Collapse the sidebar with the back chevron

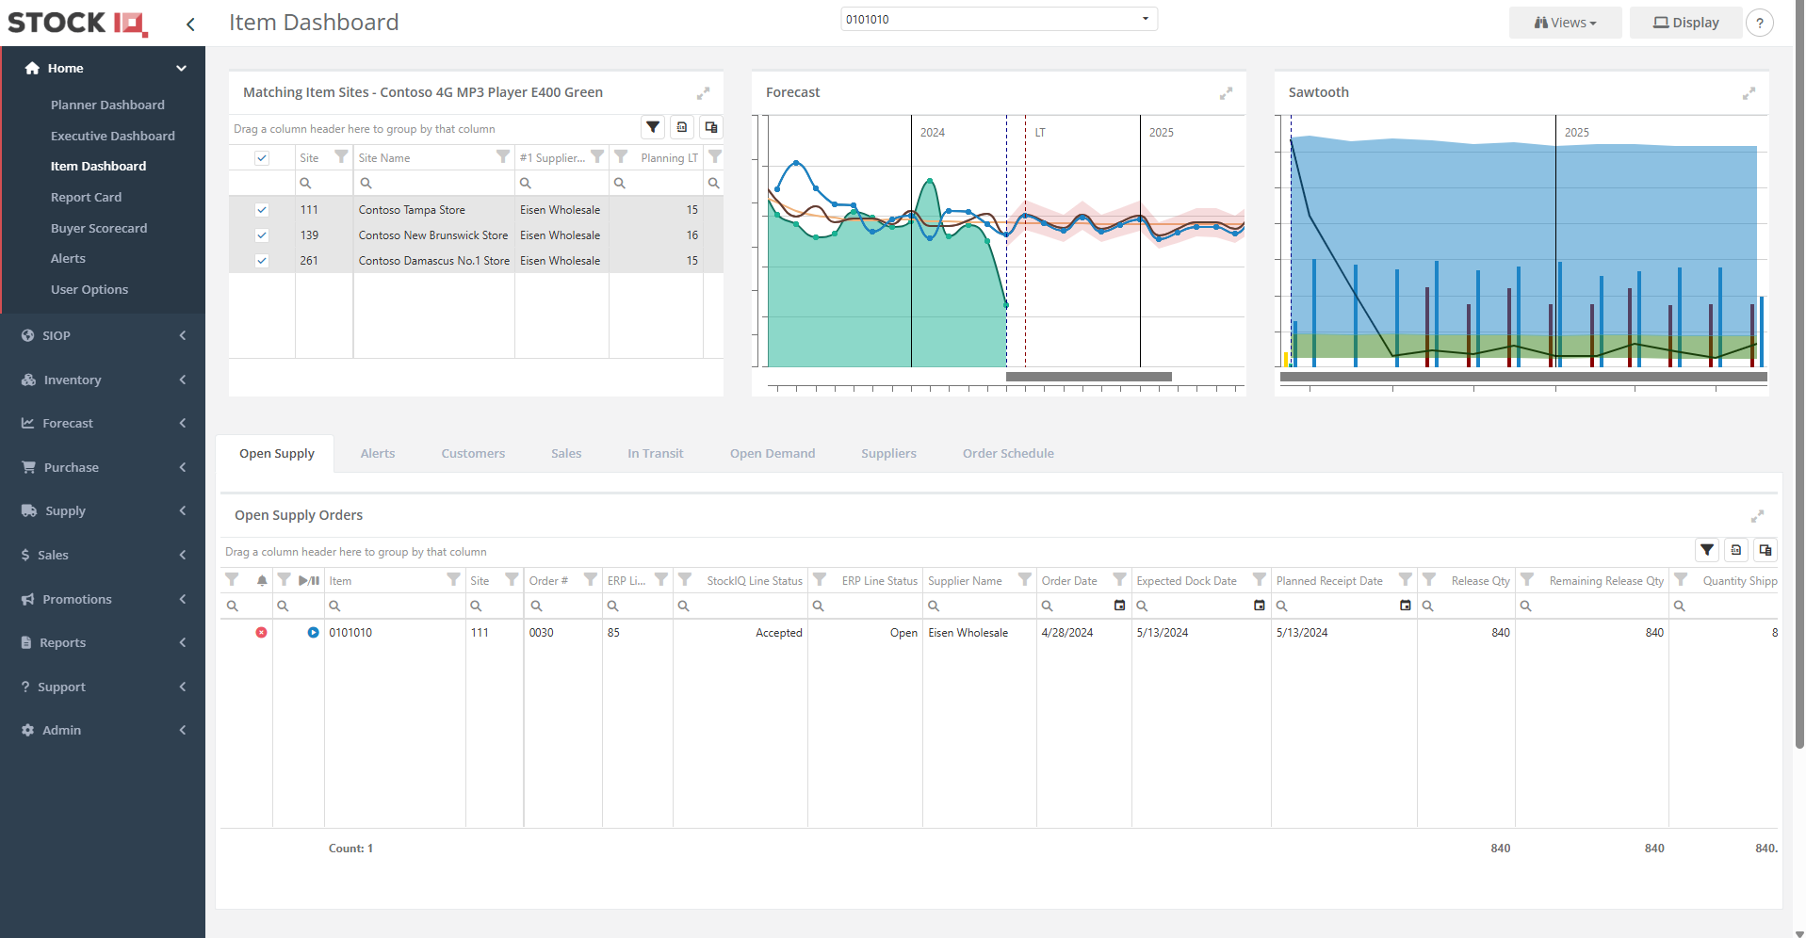(x=190, y=24)
